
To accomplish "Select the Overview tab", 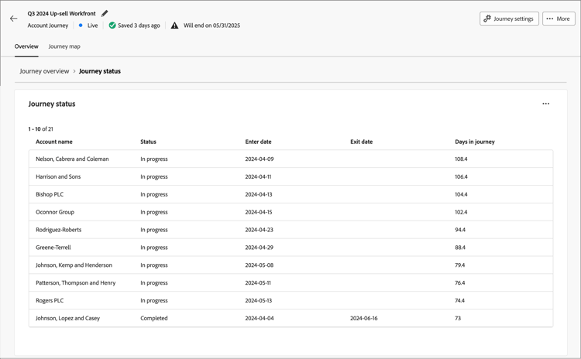I will pos(26,46).
